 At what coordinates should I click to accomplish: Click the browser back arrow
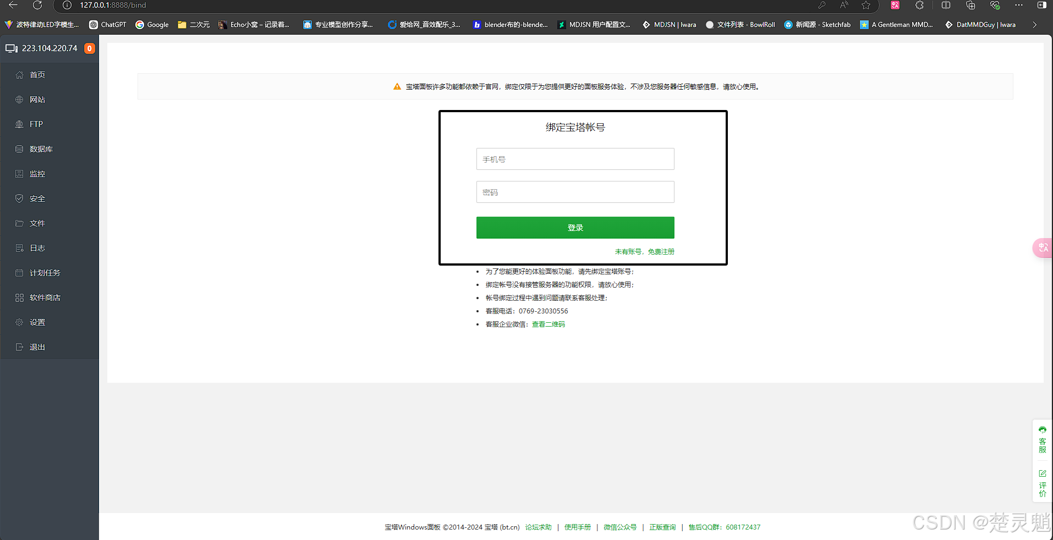[13, 5]
